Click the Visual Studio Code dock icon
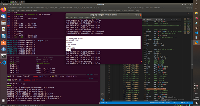The width and height of the screenshot is (200, 106). pyautogui.click(x=3, y=63)
